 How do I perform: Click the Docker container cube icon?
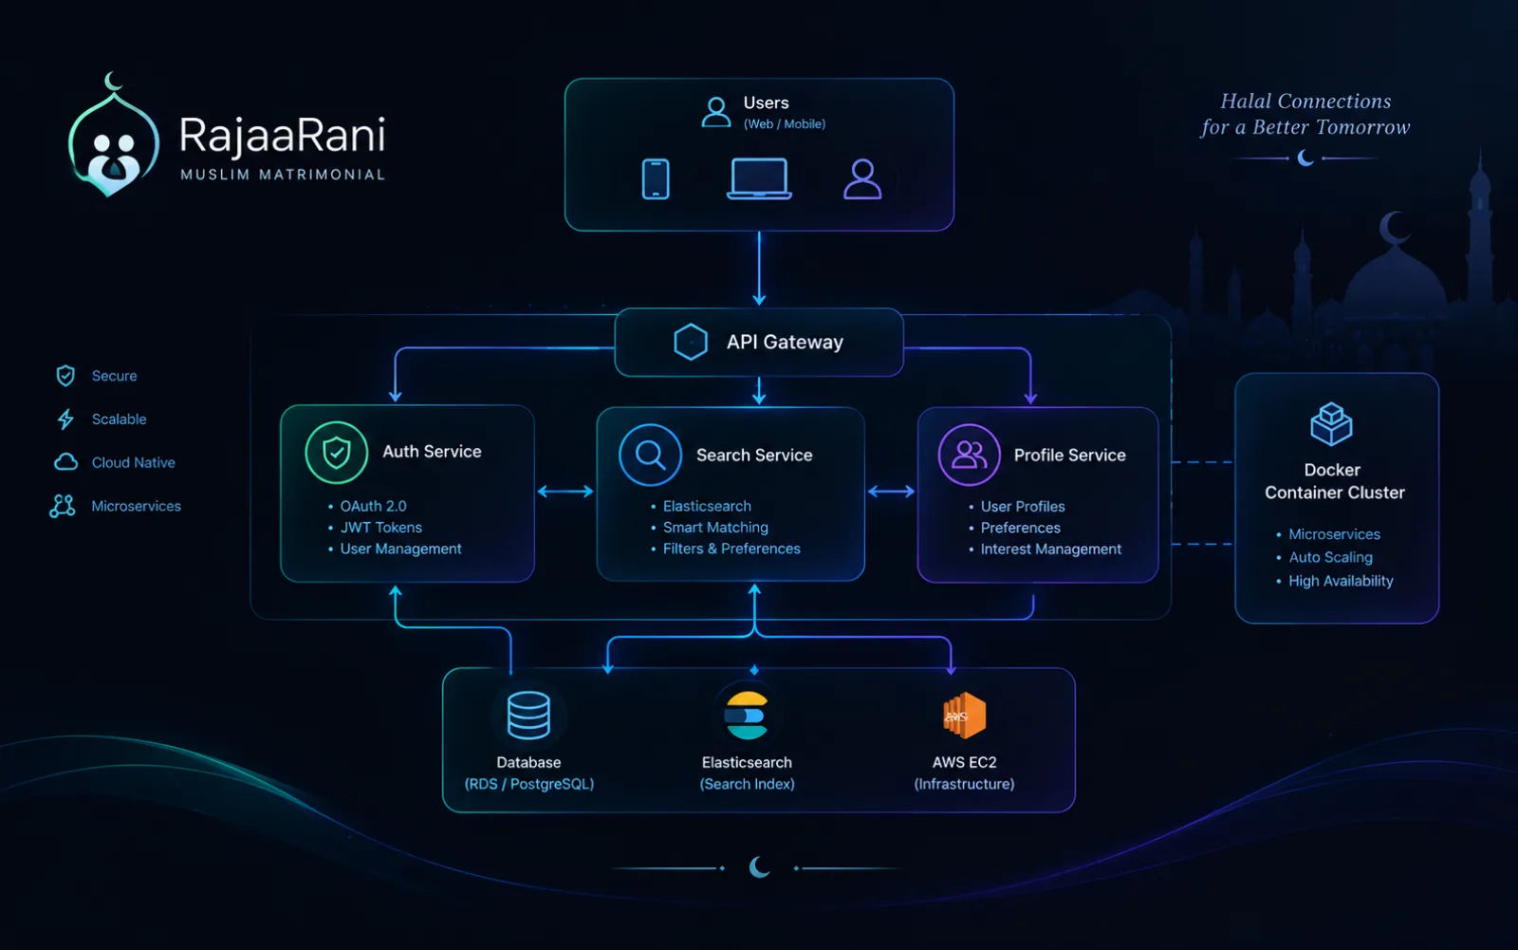click(1331, 423)
